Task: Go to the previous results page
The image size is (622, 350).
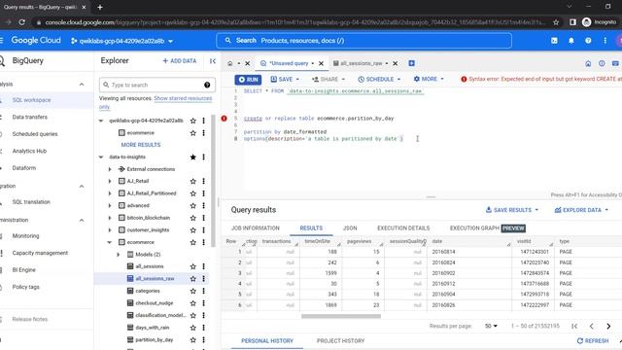Action: click(592, 327)
